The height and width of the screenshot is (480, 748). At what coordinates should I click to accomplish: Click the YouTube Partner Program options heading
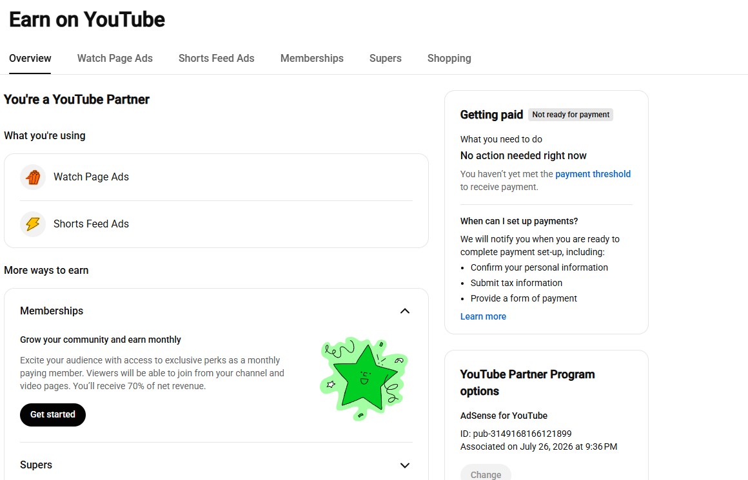point(527,383)
